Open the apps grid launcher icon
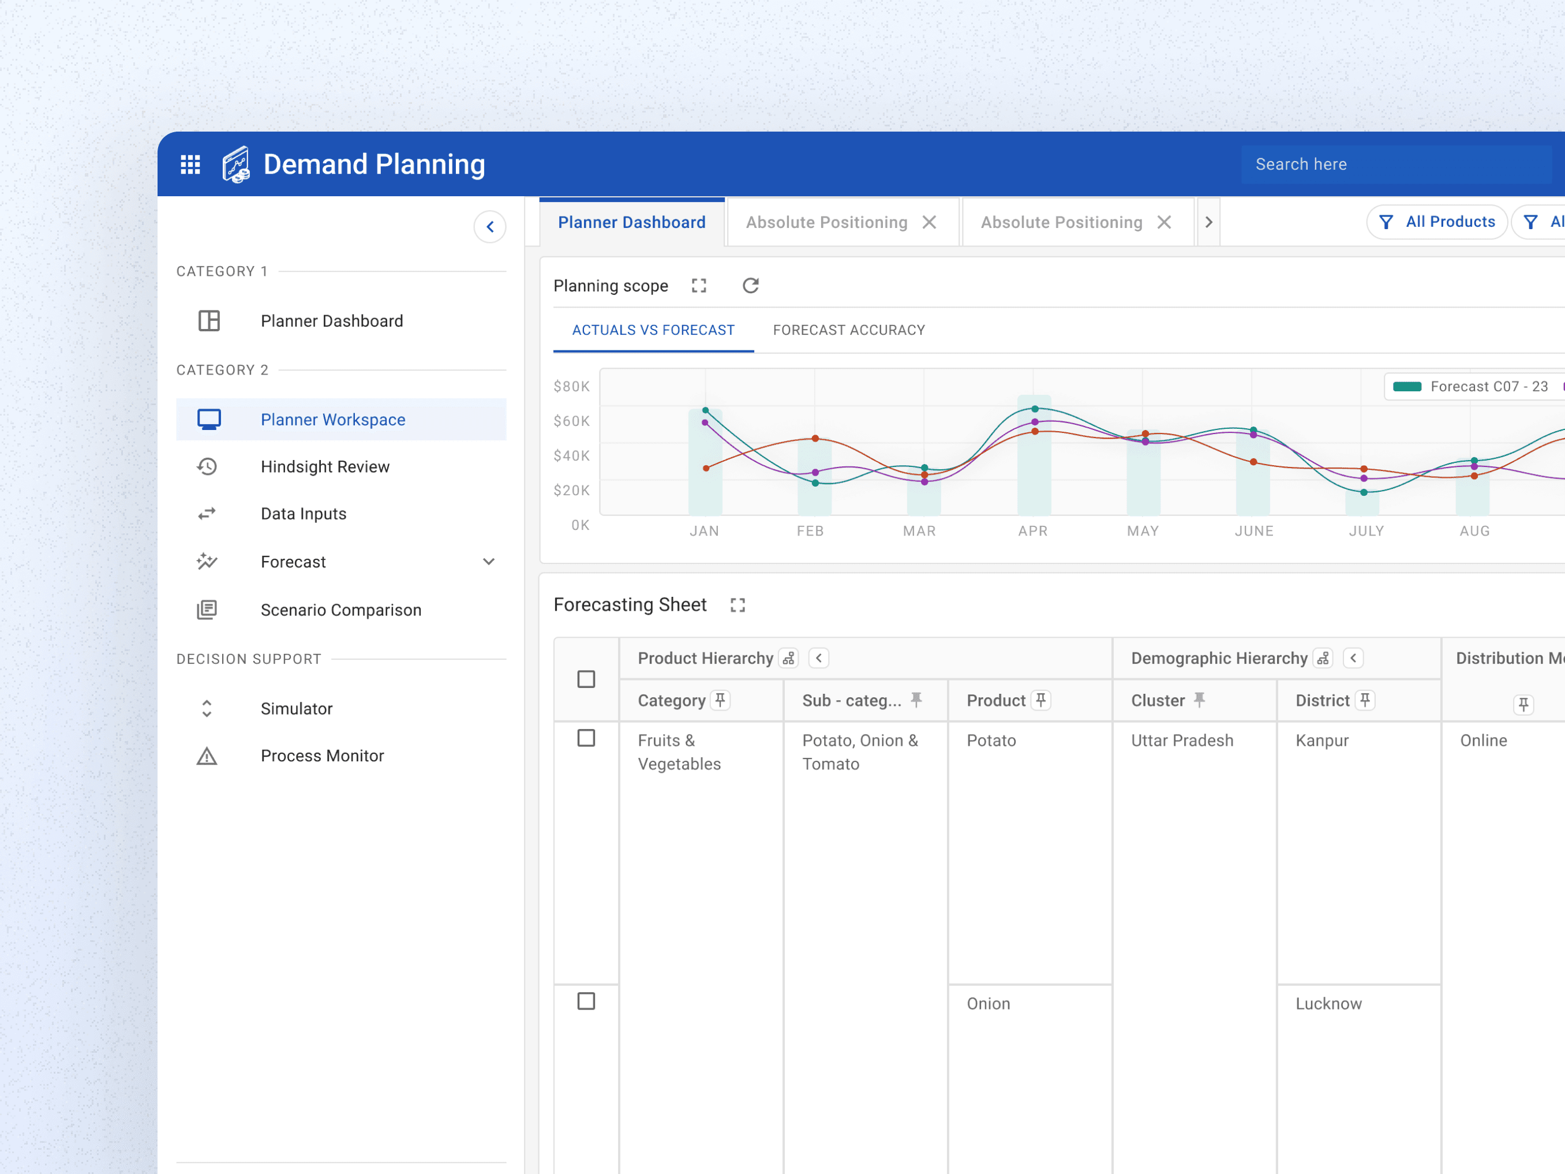This screenshot has width=1565, height=1174. 190,164
